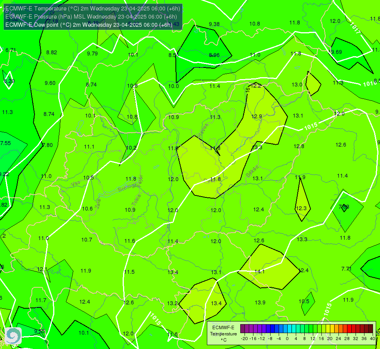Click the Zala county label
The width and height of the screenshot is (380, 349).
98,204
